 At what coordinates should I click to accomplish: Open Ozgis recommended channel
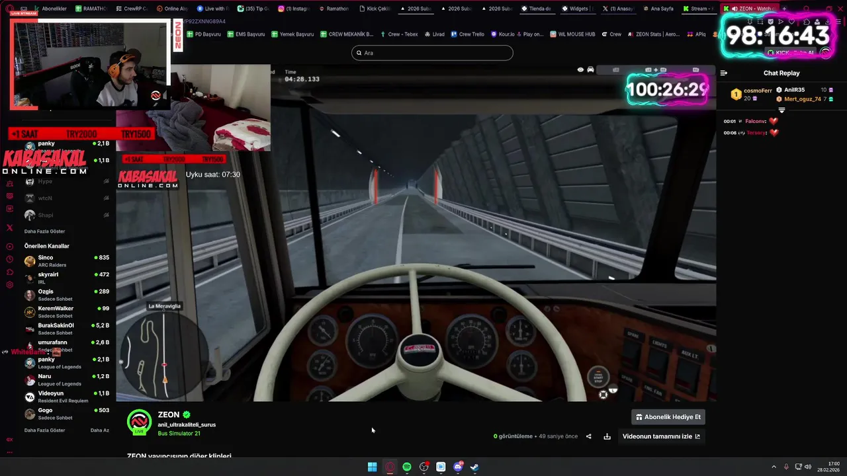click(66, 295)
